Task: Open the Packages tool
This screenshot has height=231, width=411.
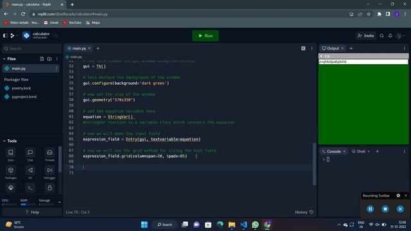Action: 11,173
